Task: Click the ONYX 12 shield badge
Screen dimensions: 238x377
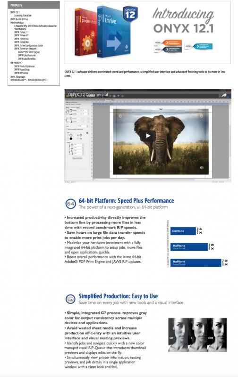Action: tap(130, 14)
